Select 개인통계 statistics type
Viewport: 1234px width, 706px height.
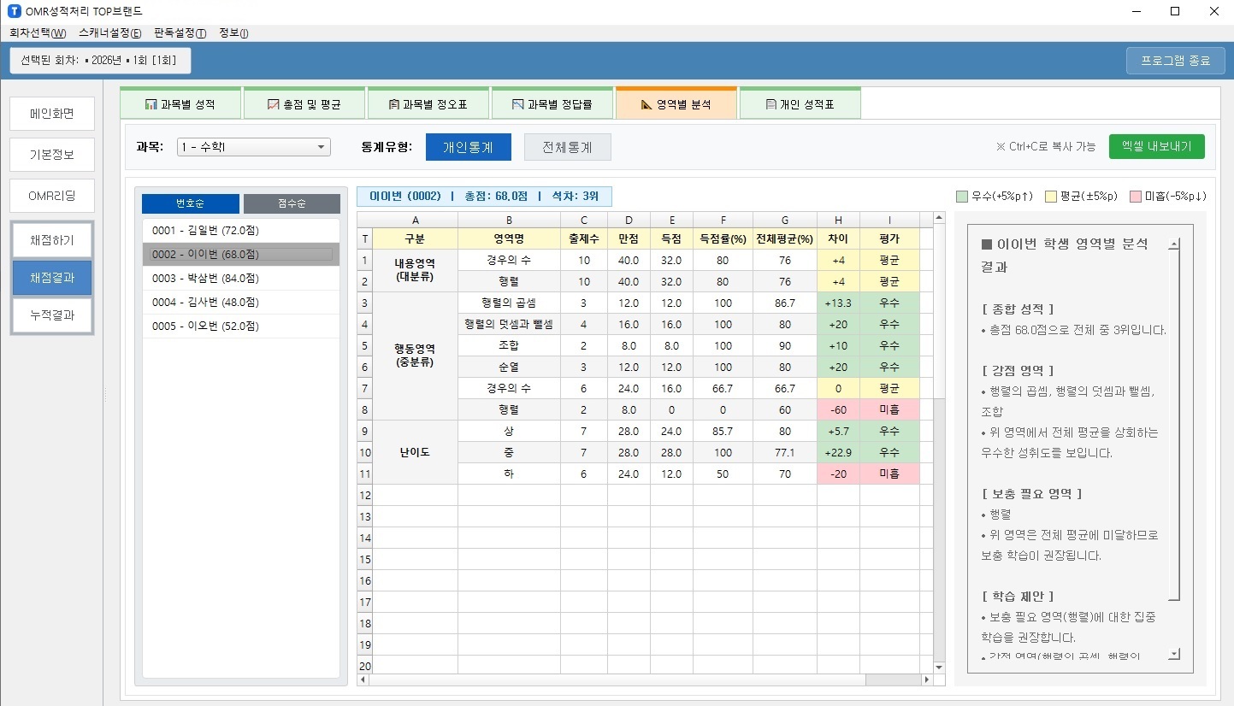point(468,147)
